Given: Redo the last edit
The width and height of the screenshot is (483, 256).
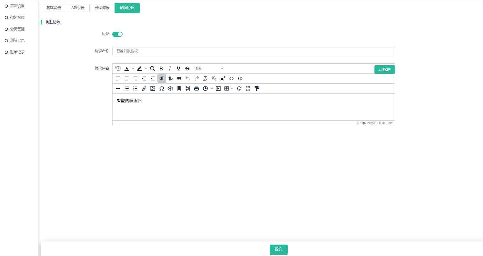Looking at the screenshot, I should (x=197, y=78).
